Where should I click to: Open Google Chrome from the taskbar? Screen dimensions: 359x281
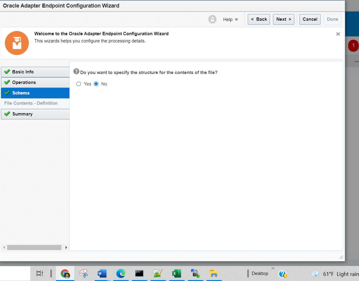click(x=65, y=273)
